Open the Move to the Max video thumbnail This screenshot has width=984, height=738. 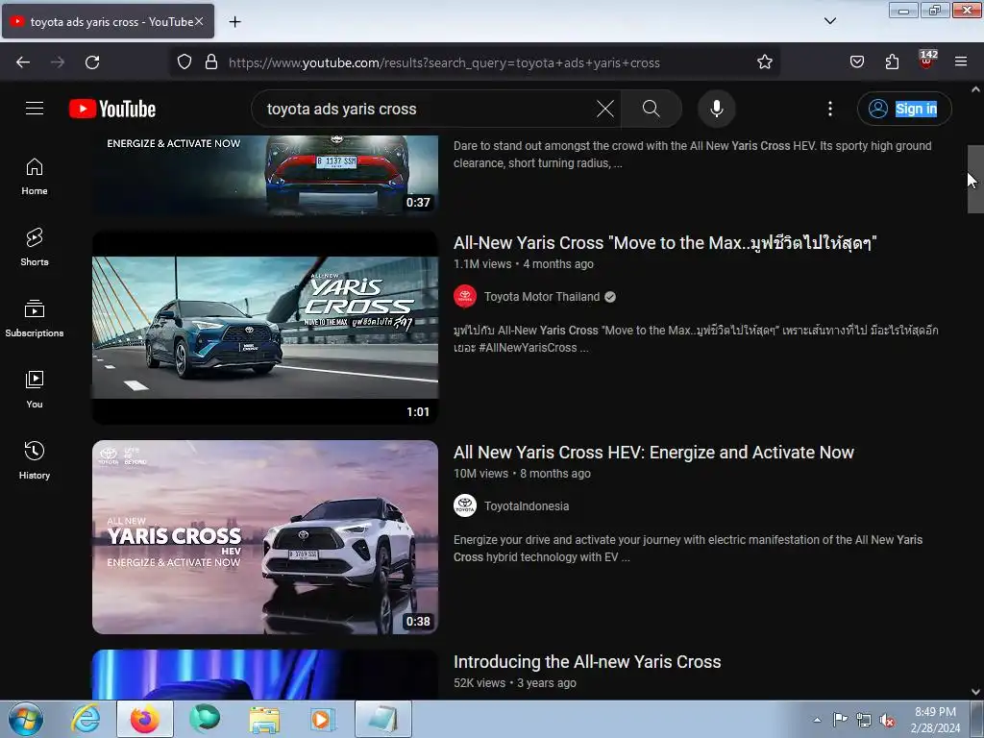(265, 328)
